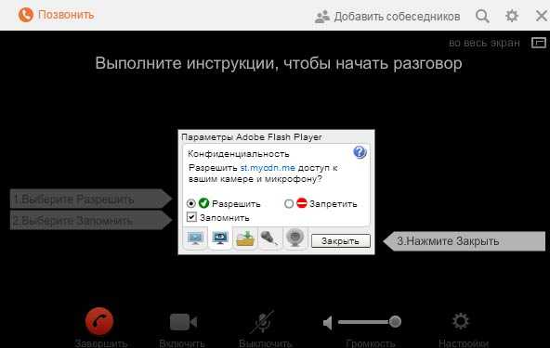Open search with the magnifier icon
The width and height of the screenshot is (550, 348).
click(483, 16)
